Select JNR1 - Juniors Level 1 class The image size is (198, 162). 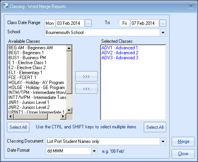click(29, 102)
